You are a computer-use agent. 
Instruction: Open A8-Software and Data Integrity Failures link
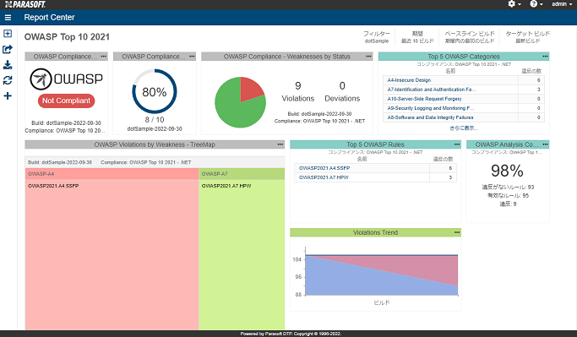(430, 117)
